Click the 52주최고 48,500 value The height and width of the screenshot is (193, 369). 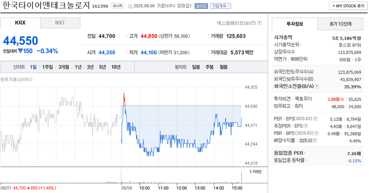tap(338, 107)
